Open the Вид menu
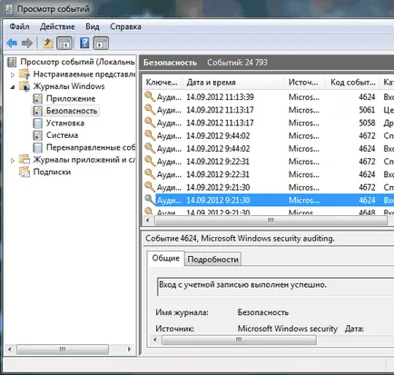 click(93, 26)
